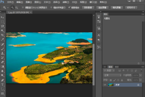Toggle lock transparent pixels

[x=111, y=80]
